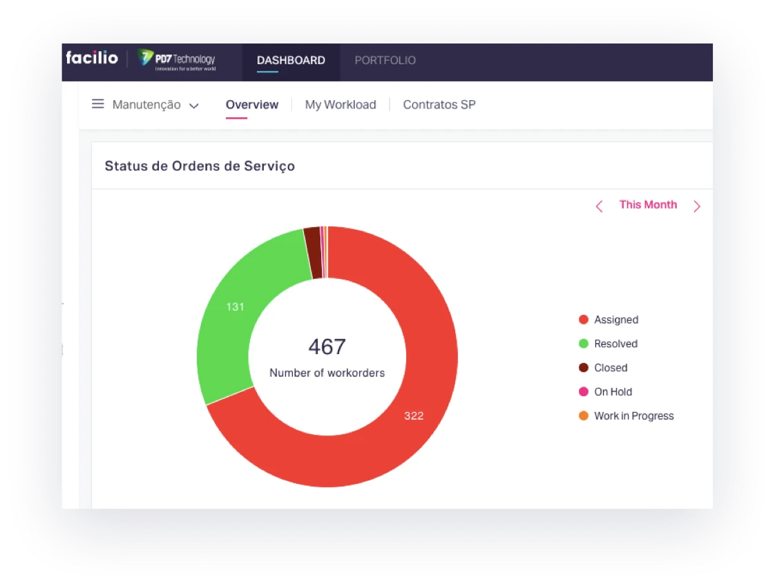This screenshot has height=586, width=775.
Task: Toggle the On Hold series in the legend
Action: point(612,391)
